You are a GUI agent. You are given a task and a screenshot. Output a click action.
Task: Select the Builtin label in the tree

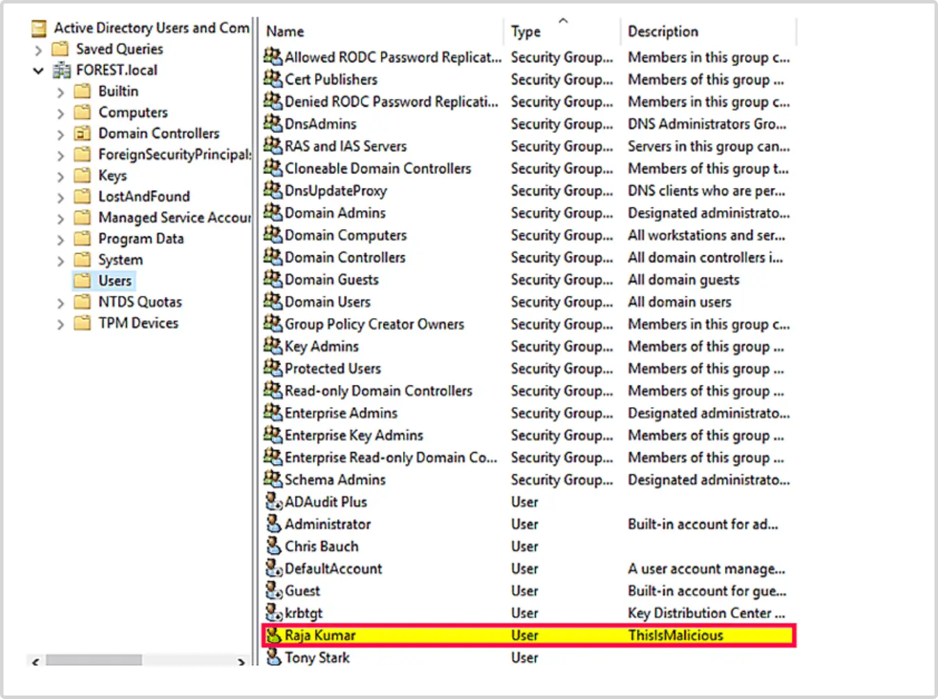(118, 91)
